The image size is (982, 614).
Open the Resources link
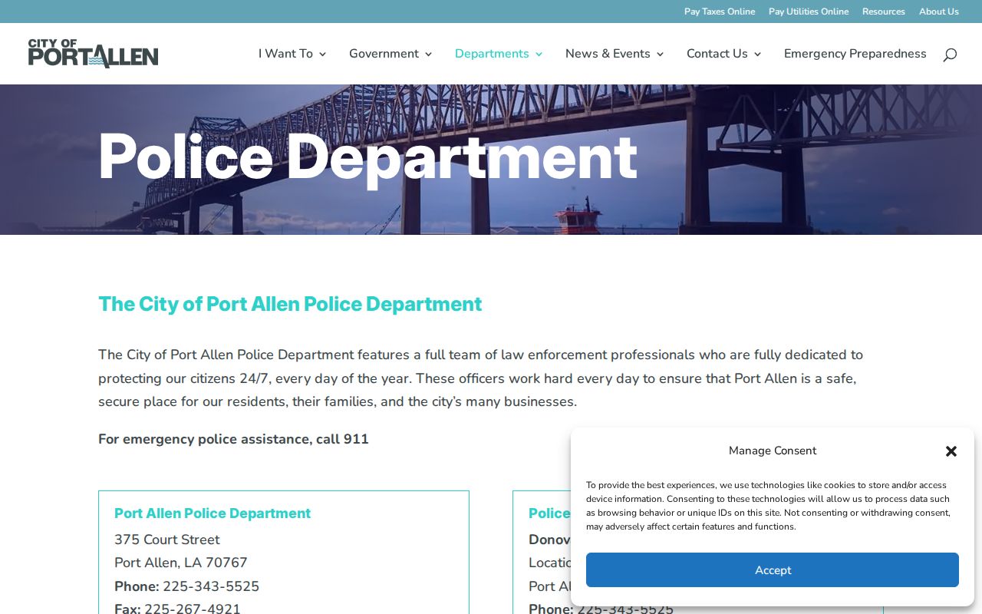coord(884,12)
